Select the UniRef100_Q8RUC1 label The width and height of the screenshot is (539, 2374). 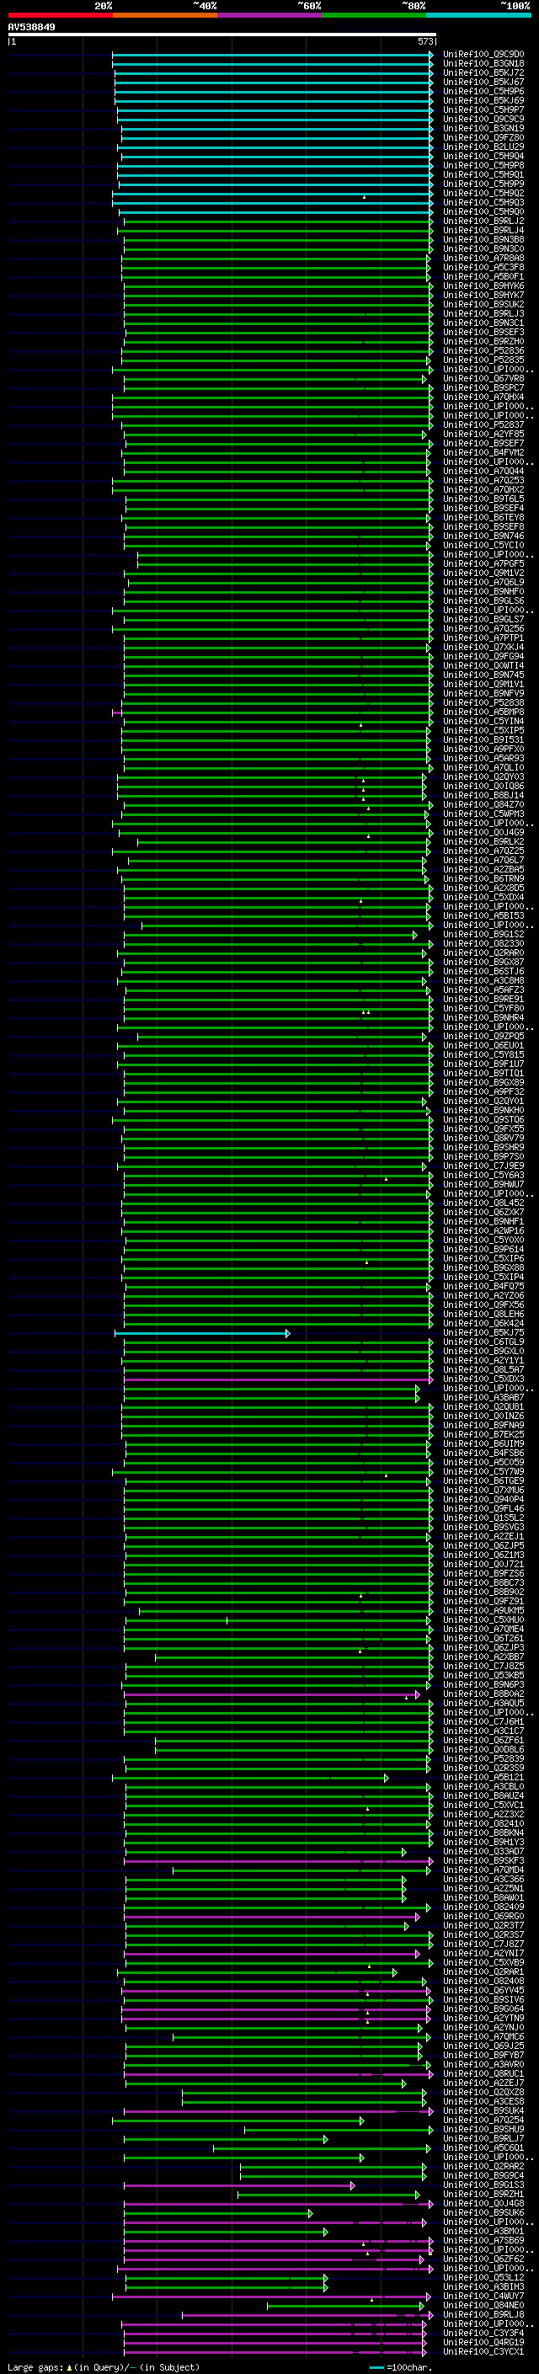pyautogui.click(x=483, y=2074)
